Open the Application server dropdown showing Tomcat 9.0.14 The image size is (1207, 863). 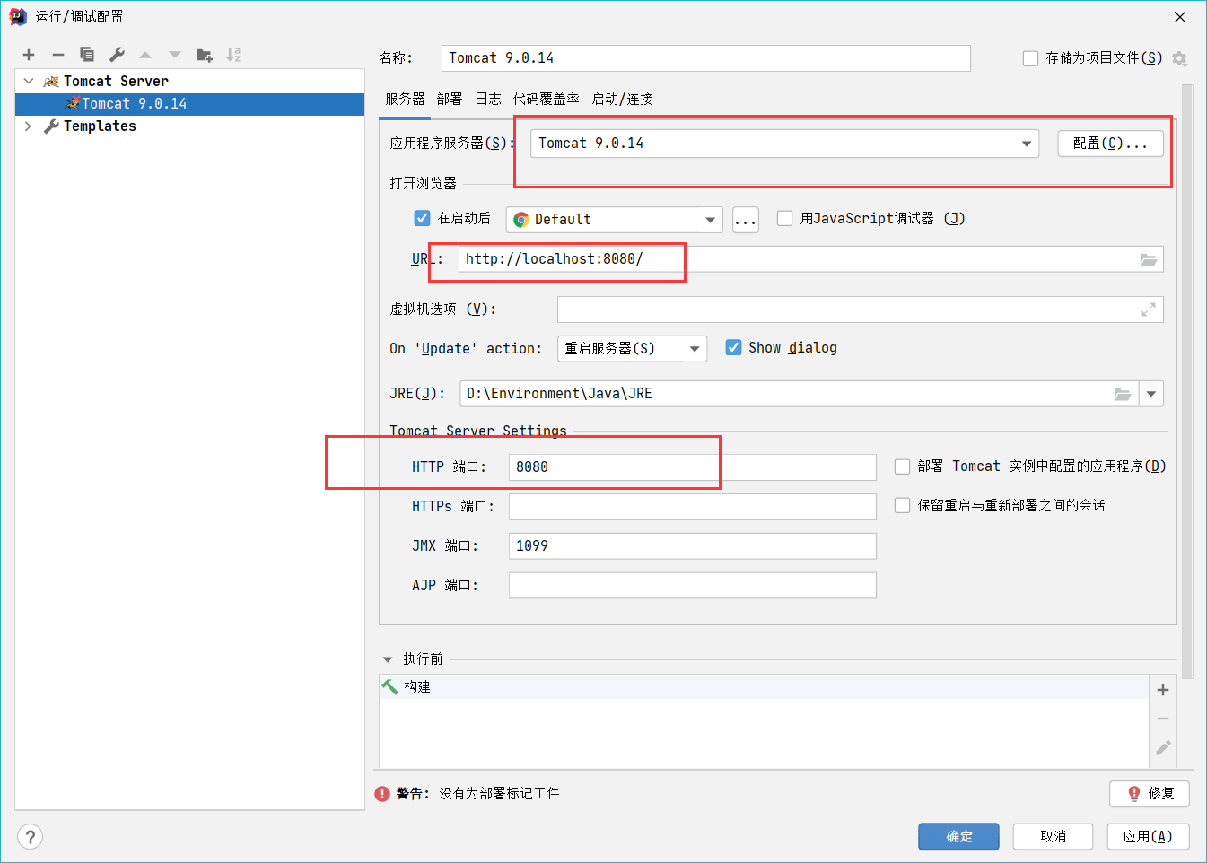point(784,144)
